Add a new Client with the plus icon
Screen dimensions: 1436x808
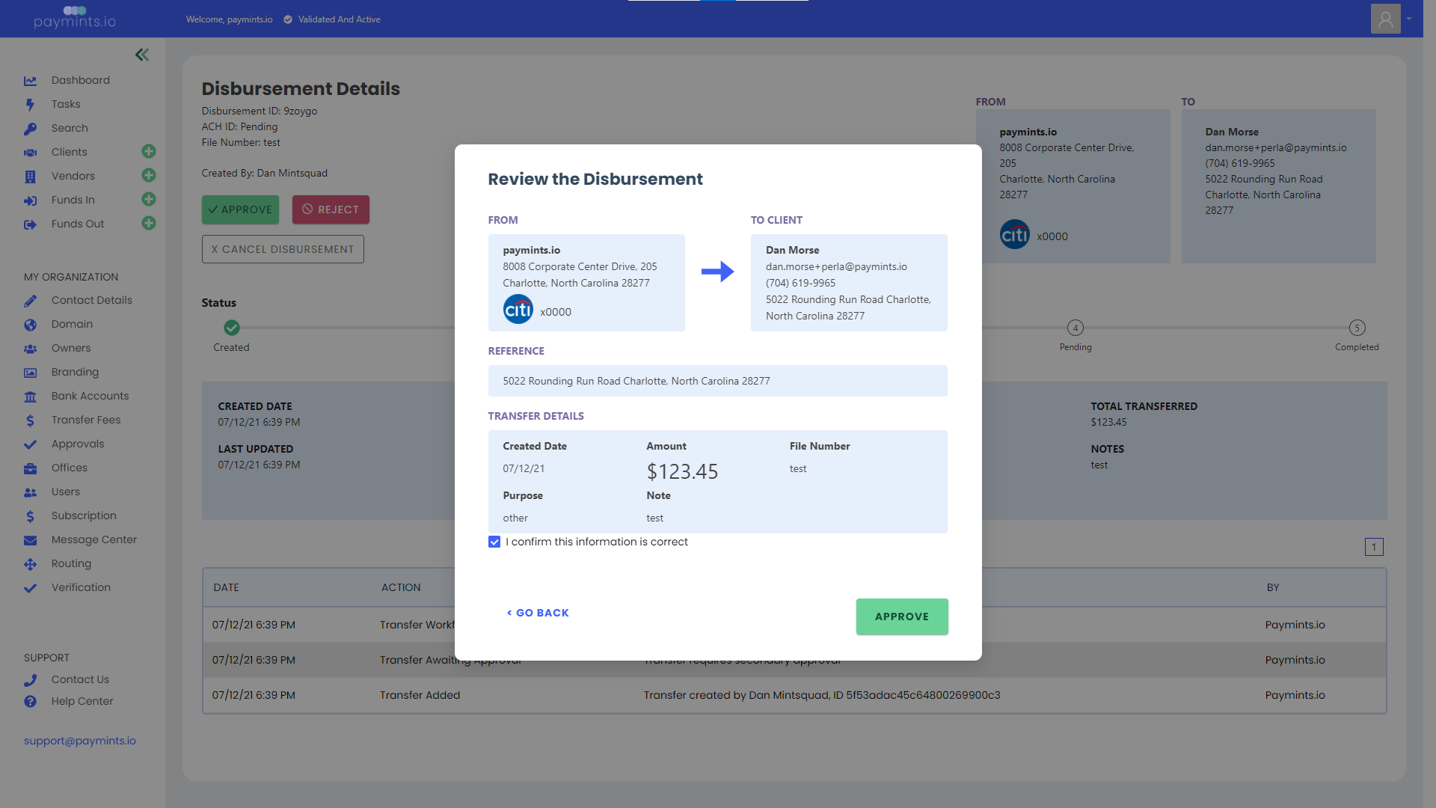pos(149,151)
